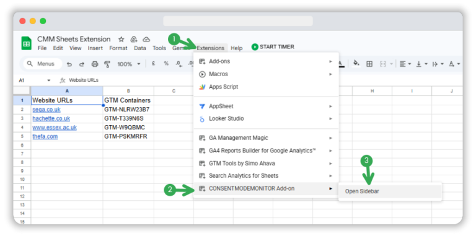Select the GTM Containers header cell

click(x=128, y=100)
